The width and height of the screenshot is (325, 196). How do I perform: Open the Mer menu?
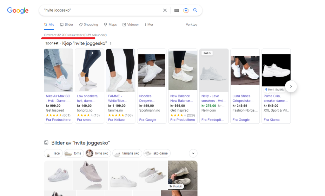[x=149, y=24]
